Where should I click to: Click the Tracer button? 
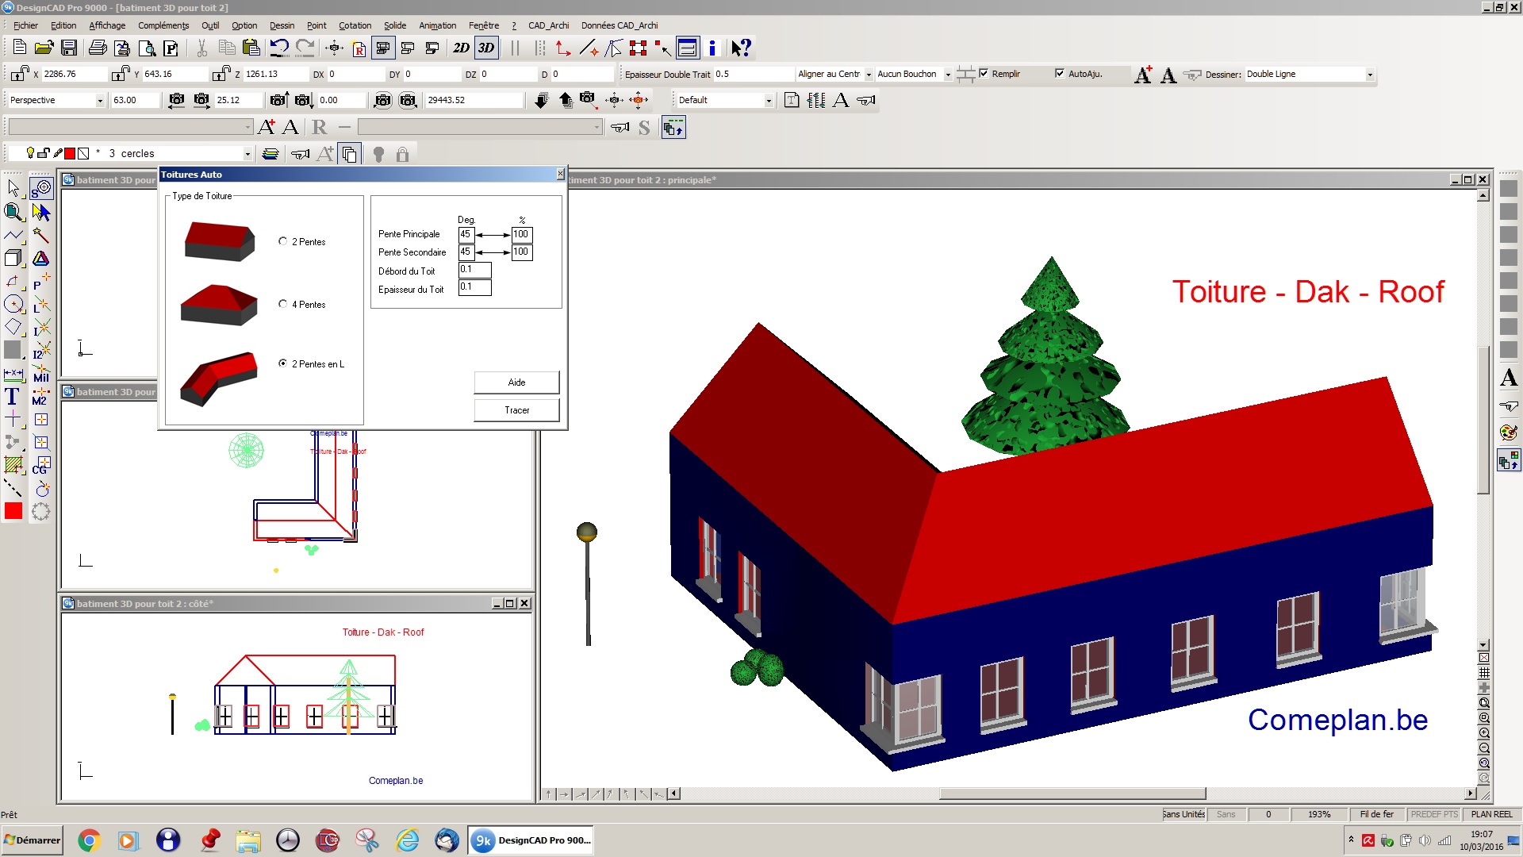pos(516,410)
